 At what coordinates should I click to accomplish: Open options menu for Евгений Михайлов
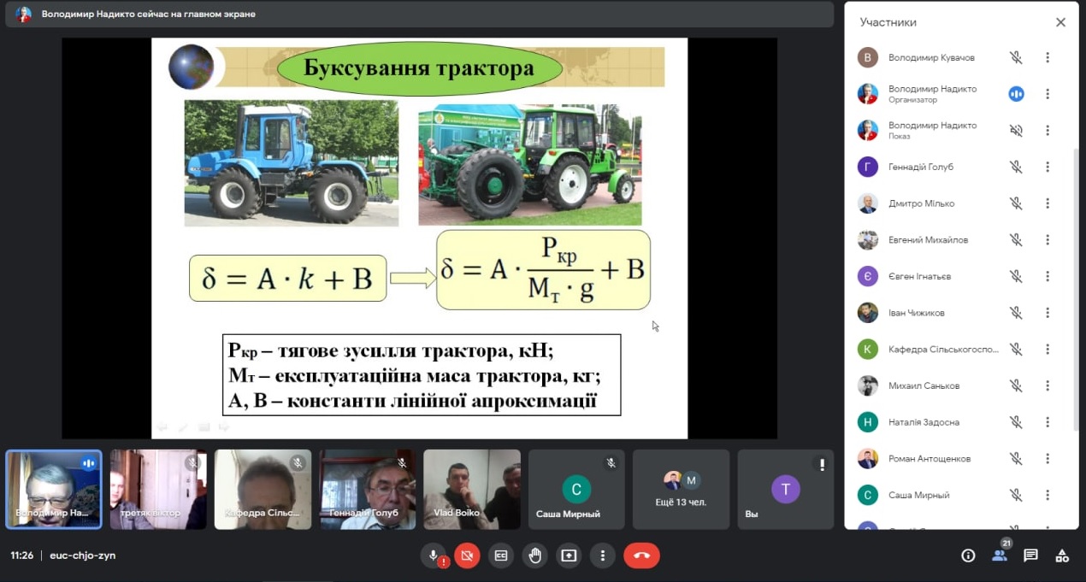click(1048, 240)
